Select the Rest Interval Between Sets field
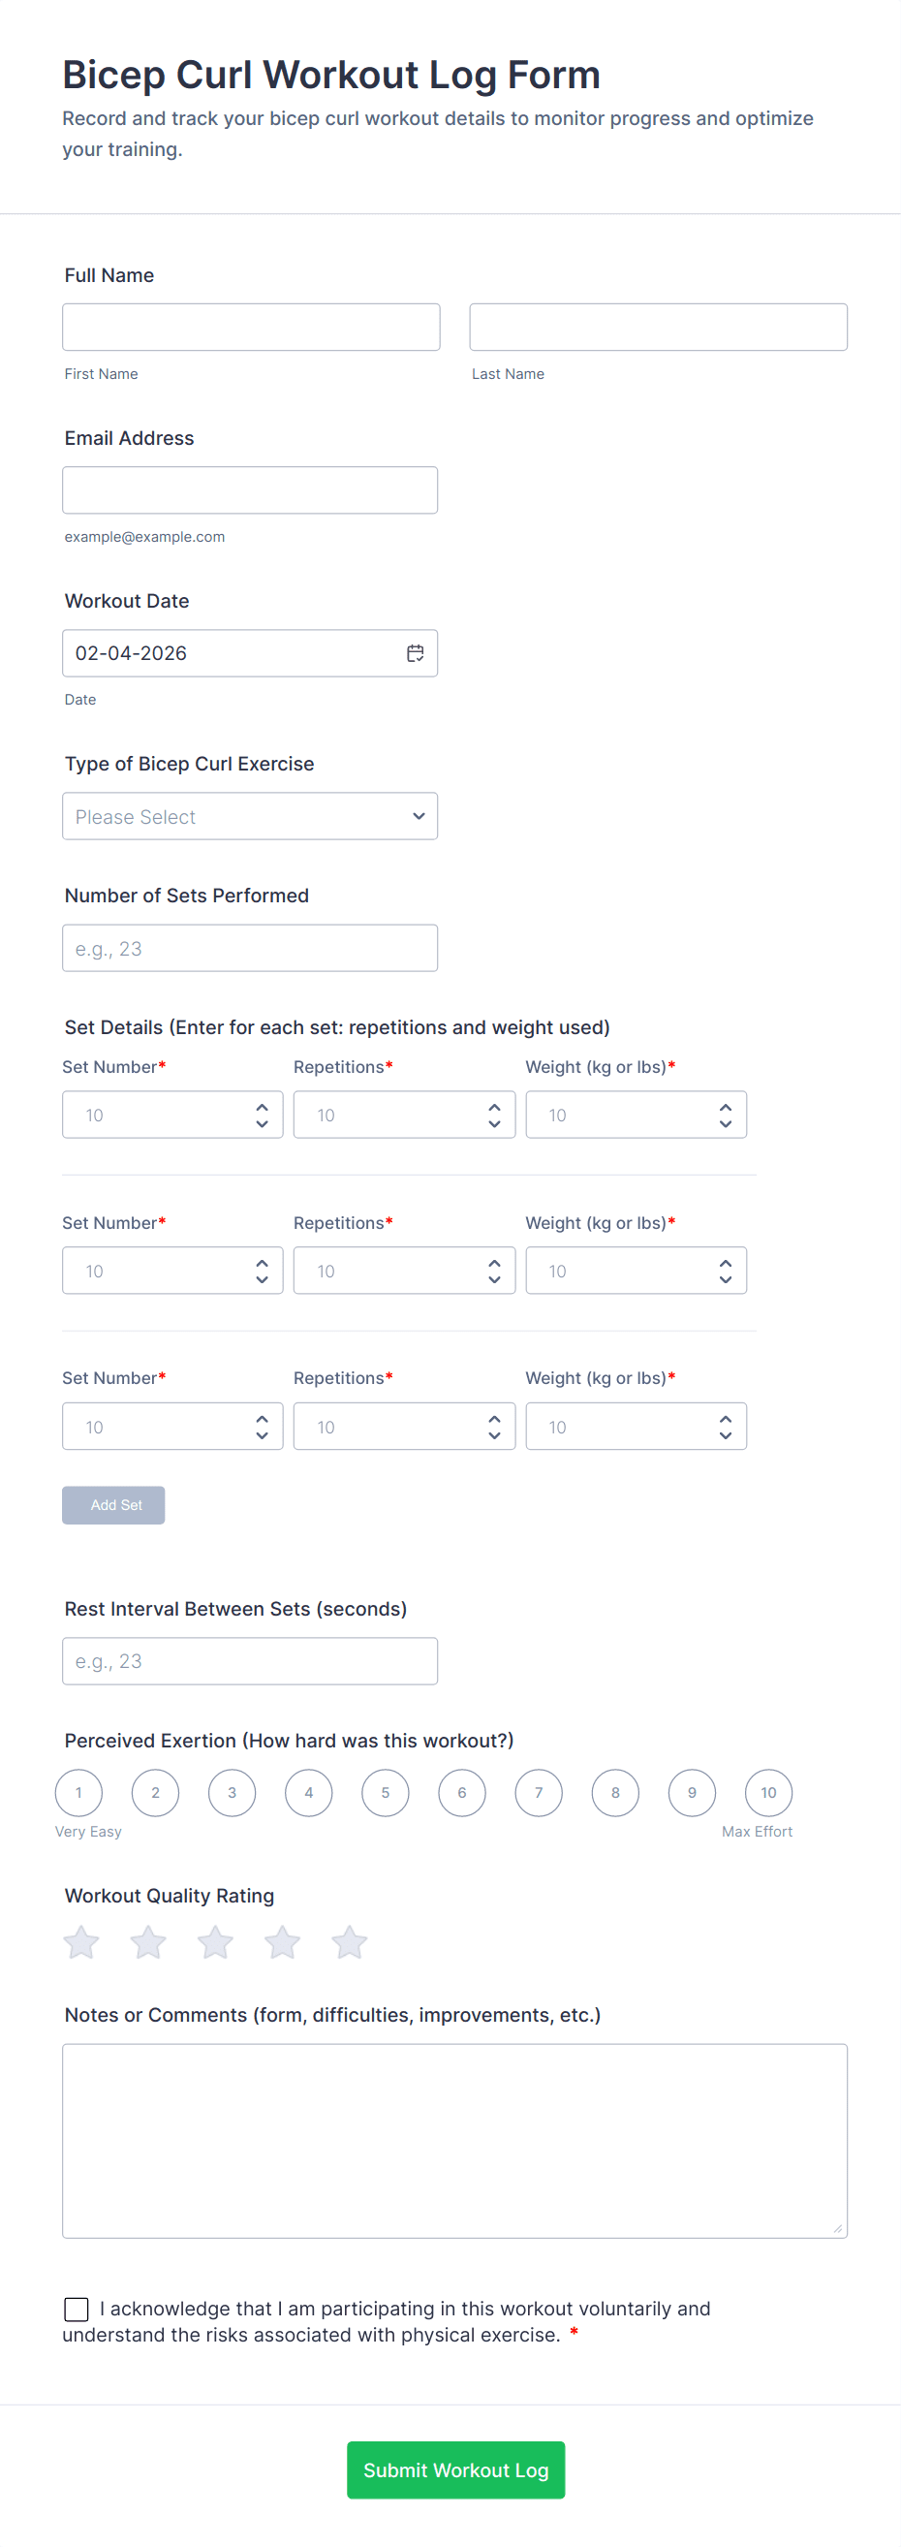The image size is (901, 2547). (250, 1661)
